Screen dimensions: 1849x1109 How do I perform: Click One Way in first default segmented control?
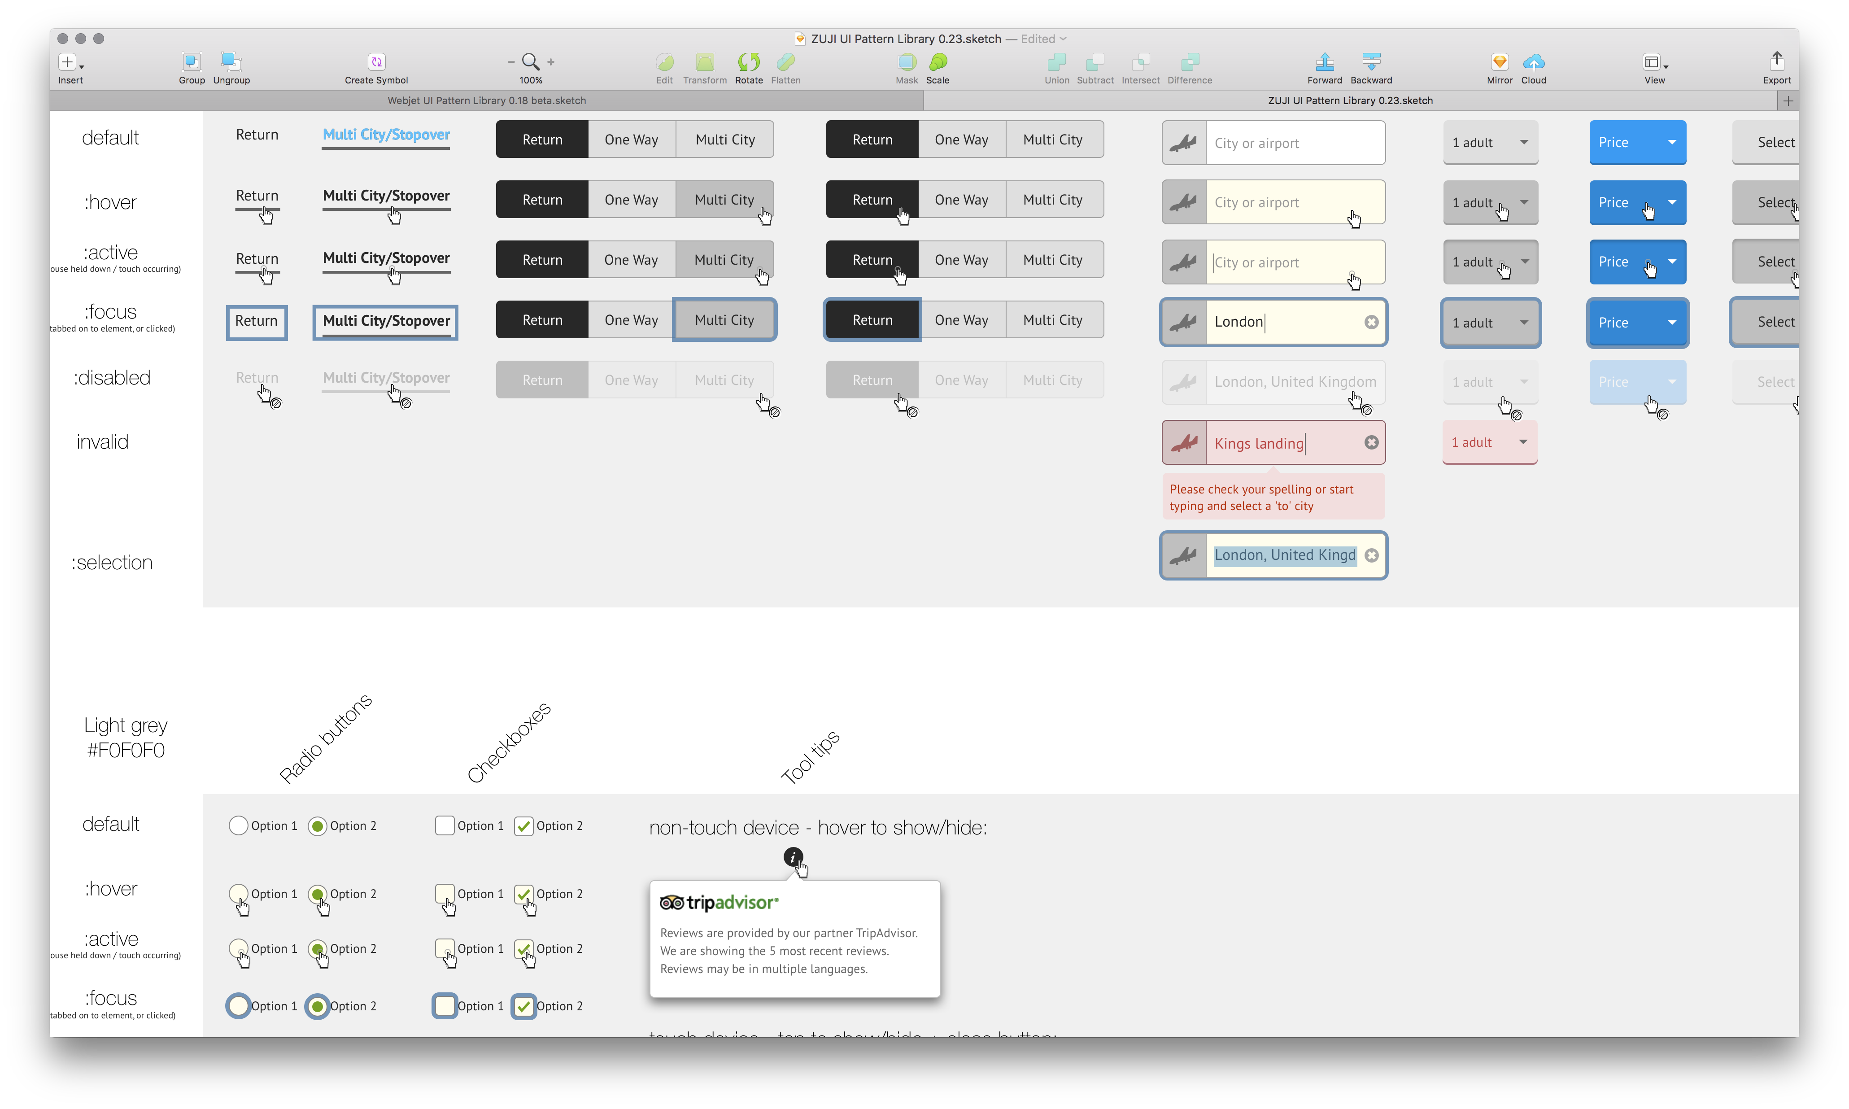tap(631, 140)
